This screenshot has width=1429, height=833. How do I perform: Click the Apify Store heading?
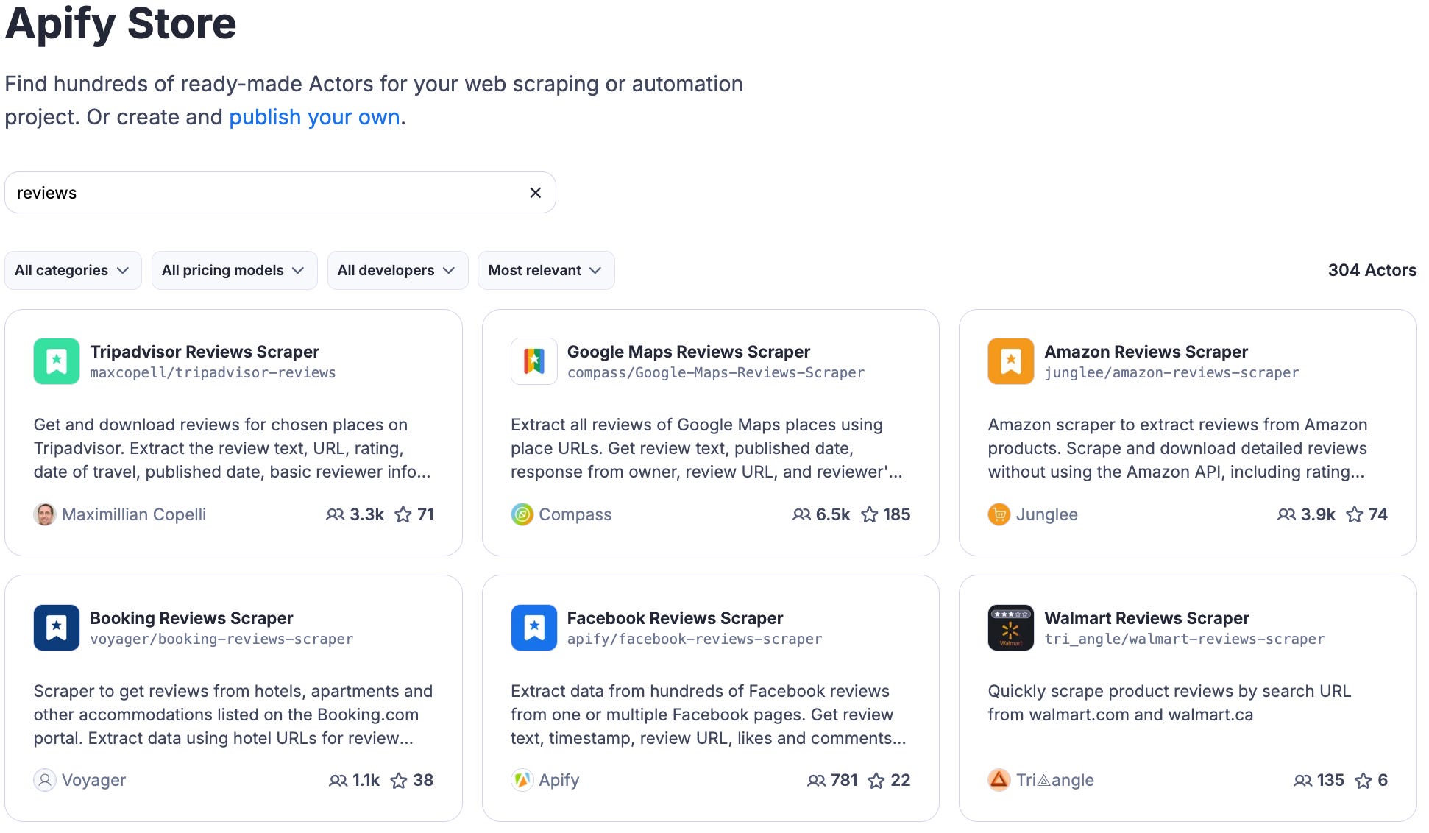(121, 24)
